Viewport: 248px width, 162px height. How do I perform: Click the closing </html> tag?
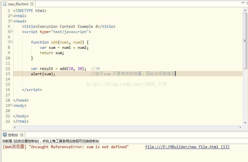coord(21,121)
